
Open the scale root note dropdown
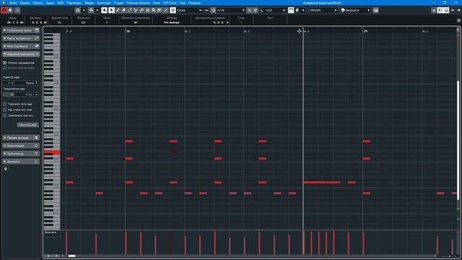point(9,83)
